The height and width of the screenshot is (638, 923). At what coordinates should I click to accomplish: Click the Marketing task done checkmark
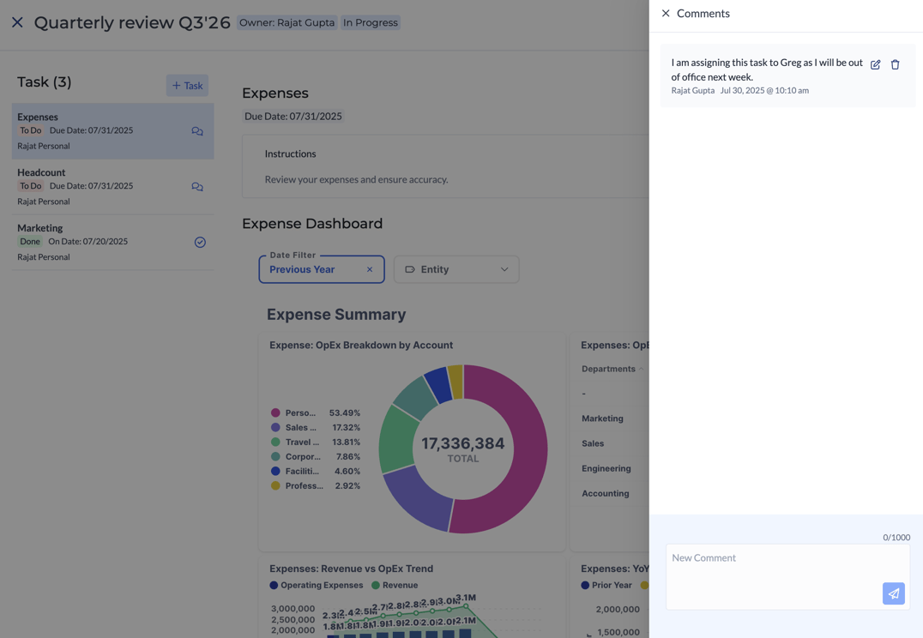[200, 243]
